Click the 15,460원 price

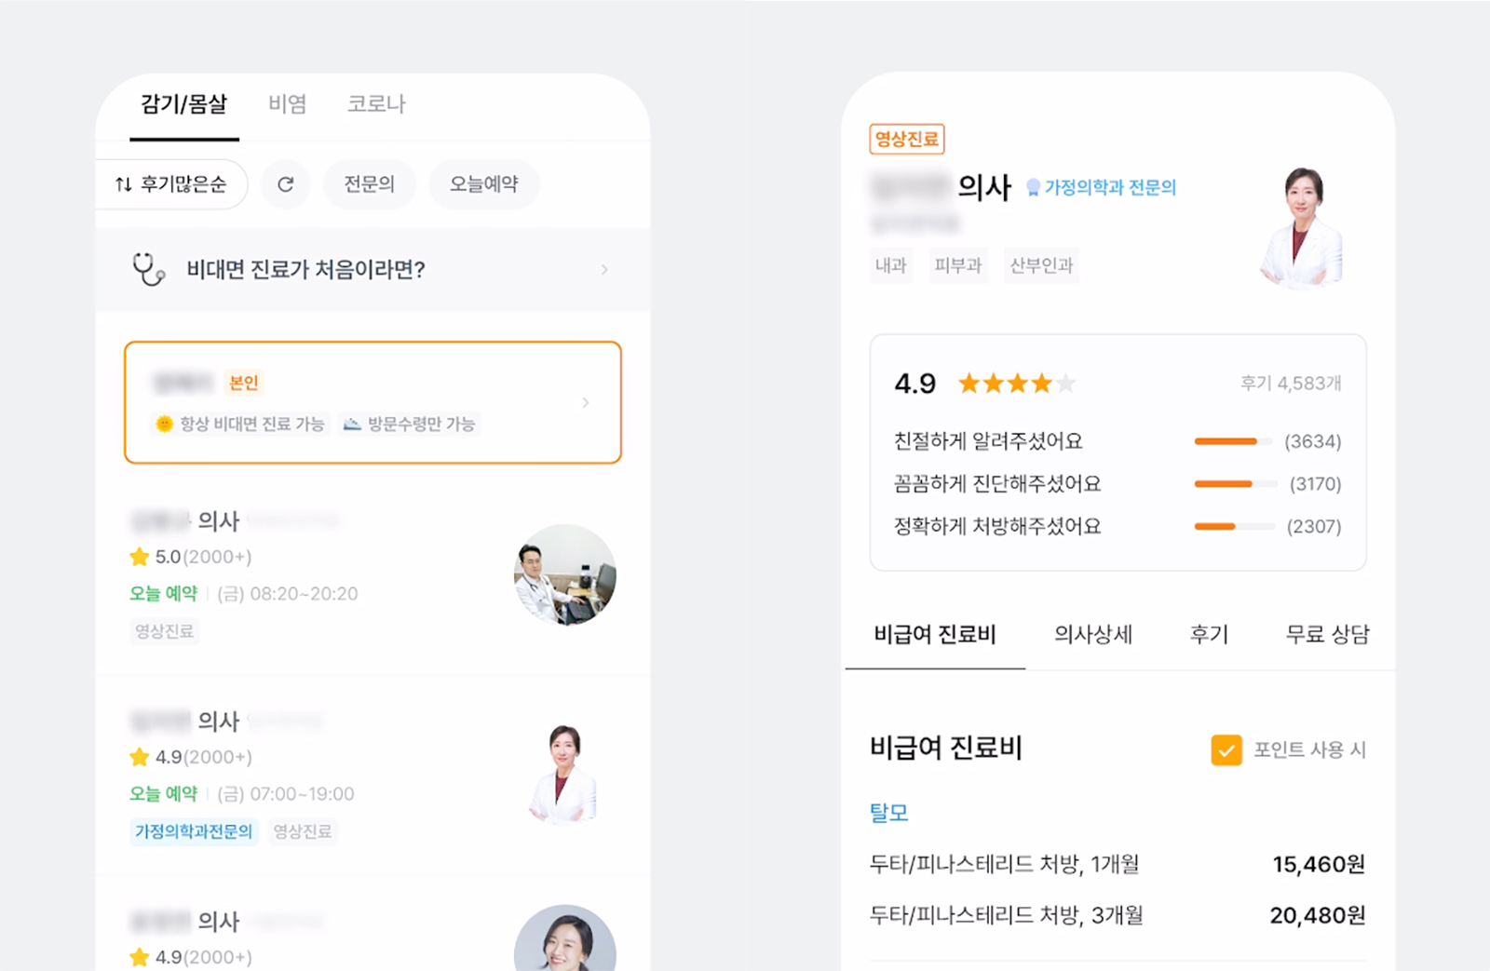[1319, 865]
